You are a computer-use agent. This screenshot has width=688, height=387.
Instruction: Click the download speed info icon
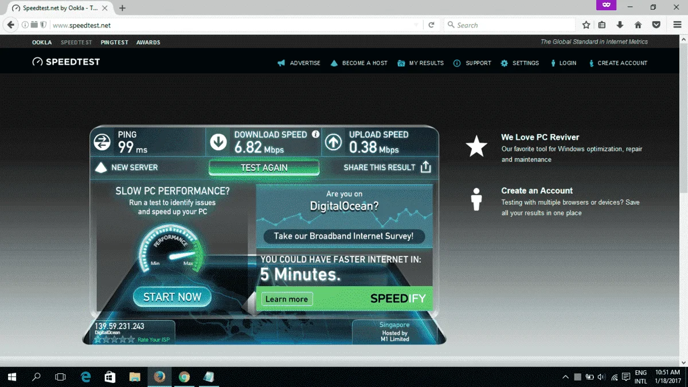click(x=315, y=134)
